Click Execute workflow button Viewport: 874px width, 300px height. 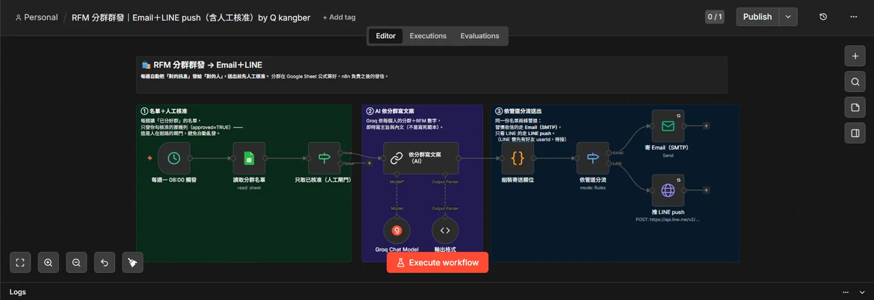click(438, 263)
